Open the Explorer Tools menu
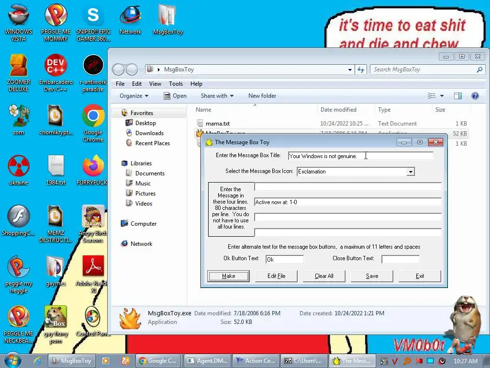 pos(176,84)
